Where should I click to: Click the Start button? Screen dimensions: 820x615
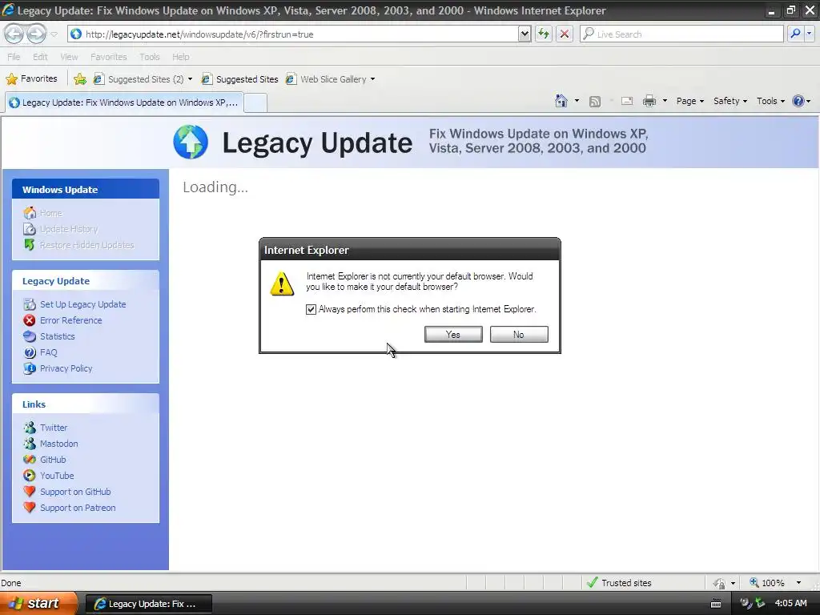click(x=38, y=603)
